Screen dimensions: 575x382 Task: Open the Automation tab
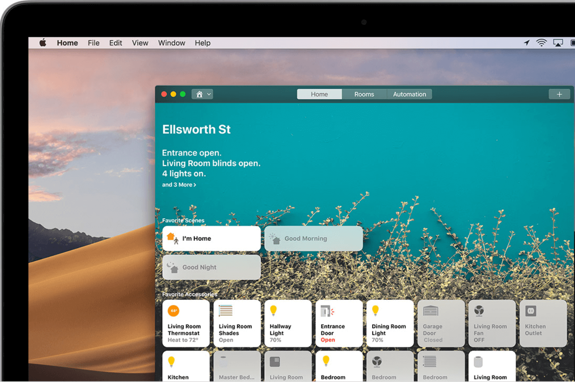pos(409,94)
